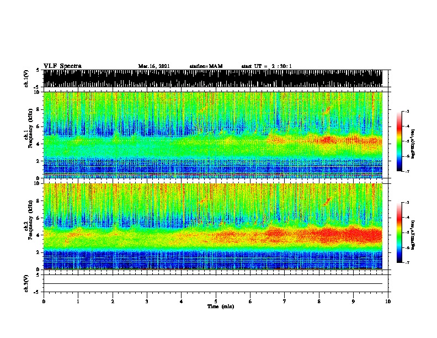The image size is (437, 338).
Task: Select the "Mar.16, 2021" date label
Action: point(154,66)
